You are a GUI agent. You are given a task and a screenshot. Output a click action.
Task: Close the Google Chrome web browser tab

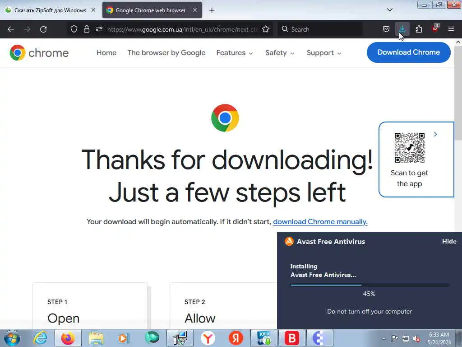click(195, 10)
